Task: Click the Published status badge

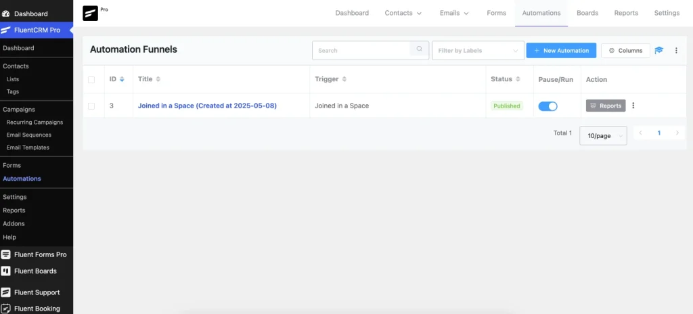Action: (507, 106)
